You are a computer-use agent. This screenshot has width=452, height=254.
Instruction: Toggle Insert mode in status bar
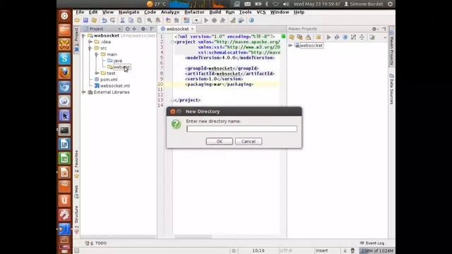(x=322, y=250)
